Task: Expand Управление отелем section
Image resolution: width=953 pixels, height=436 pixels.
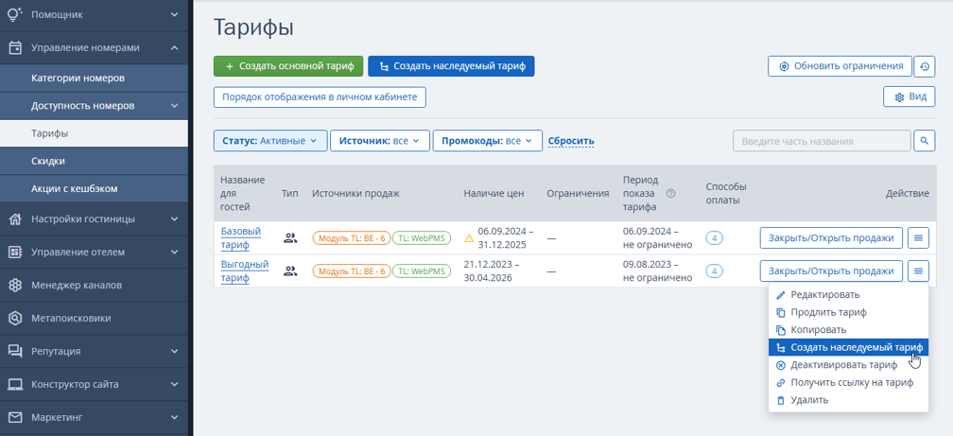Action: pos(174,252)
